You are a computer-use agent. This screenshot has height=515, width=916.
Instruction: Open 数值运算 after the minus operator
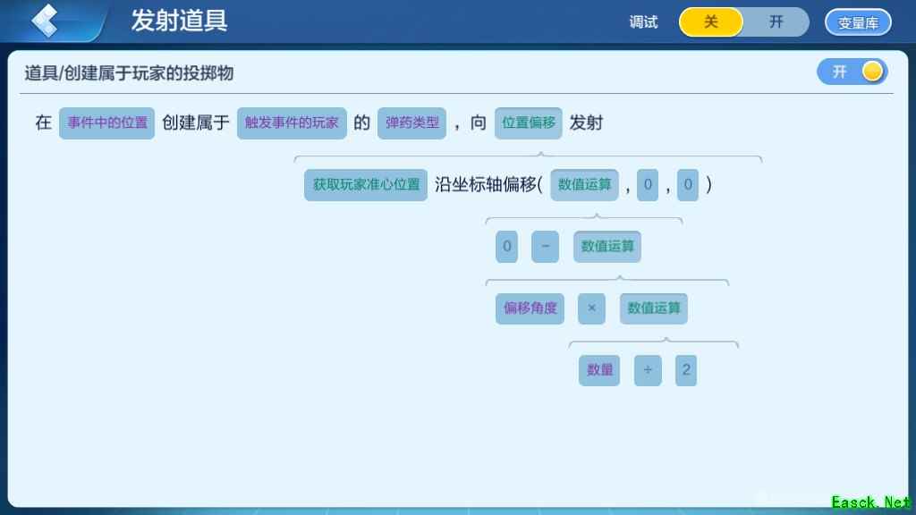(x=607, y=247)
